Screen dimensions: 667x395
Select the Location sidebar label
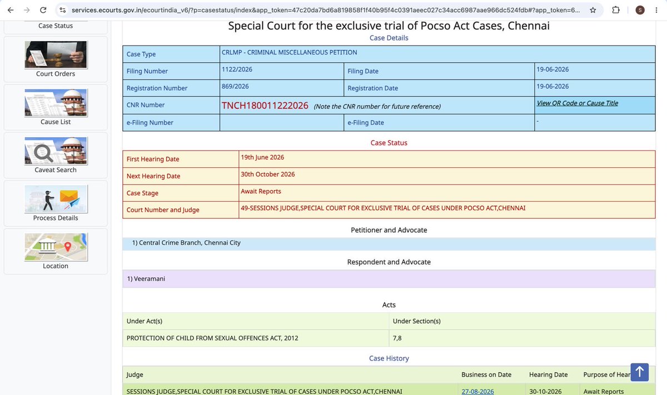point(56,266)
